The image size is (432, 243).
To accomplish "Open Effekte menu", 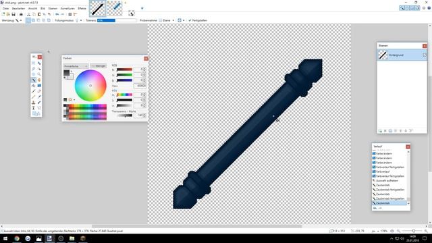I will pos(82,9).
